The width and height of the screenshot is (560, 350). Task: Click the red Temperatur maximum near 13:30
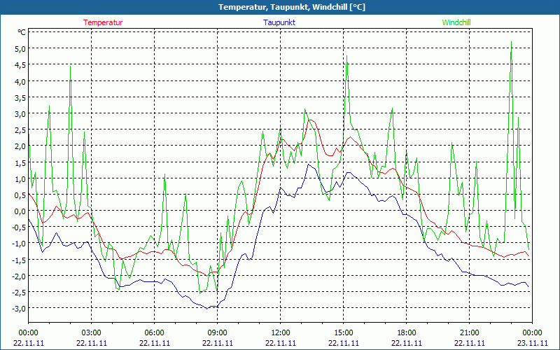pyautogui.click(x=311, y=120)
